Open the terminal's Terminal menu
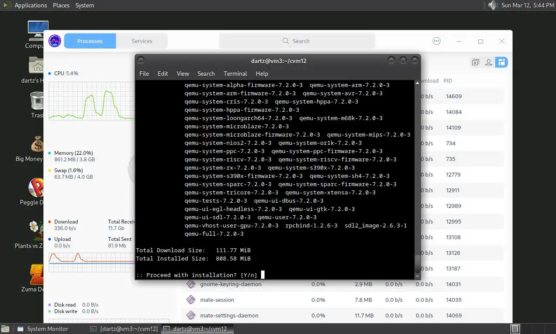The image size is (556, 334). (235, 73)
